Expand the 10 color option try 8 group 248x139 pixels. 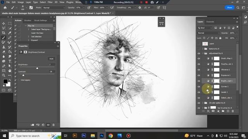[203, 103]
